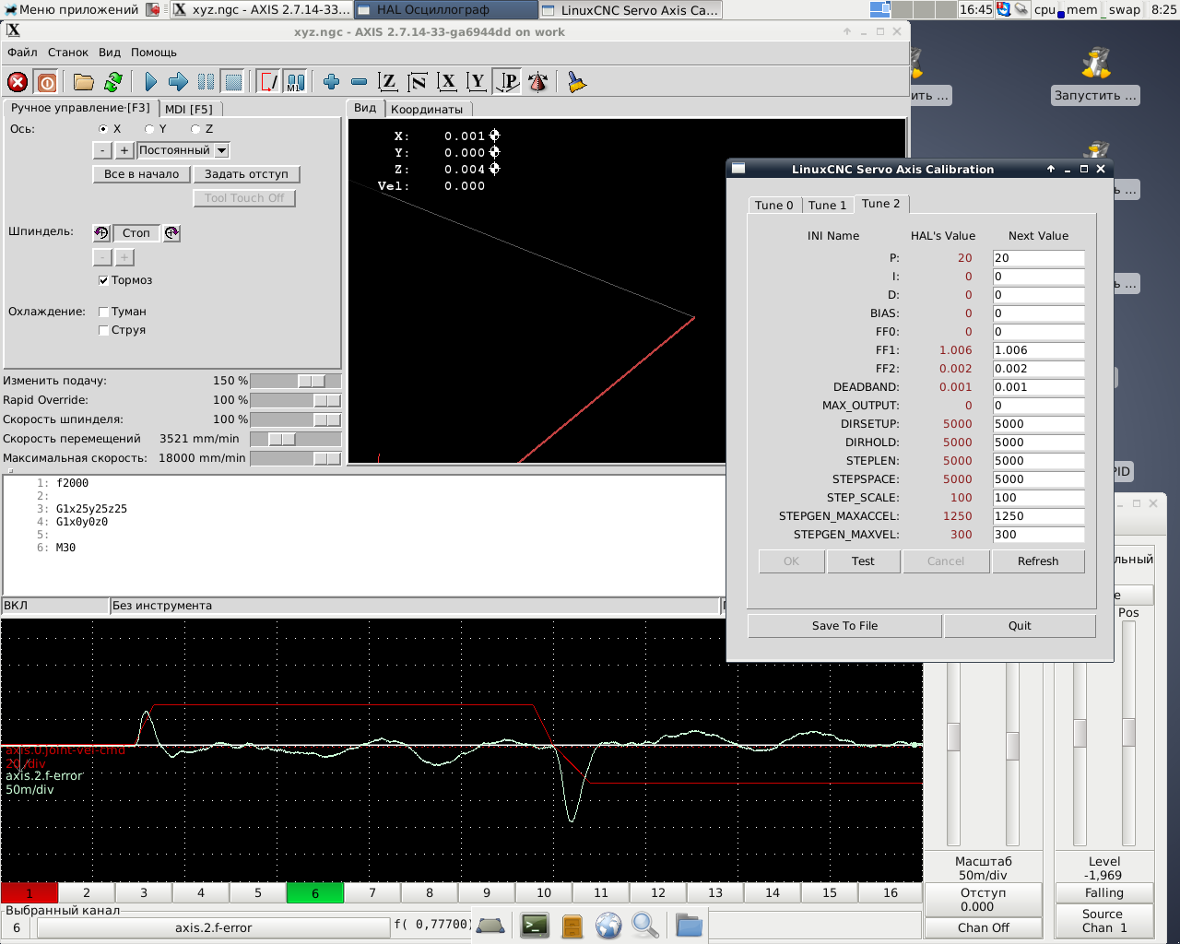Click the red emergency stop (E-stop) icon

pos(18,82)
